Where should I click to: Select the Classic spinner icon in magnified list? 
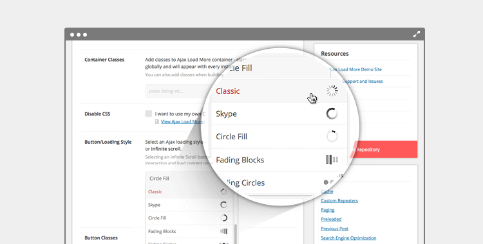point(332,91)
